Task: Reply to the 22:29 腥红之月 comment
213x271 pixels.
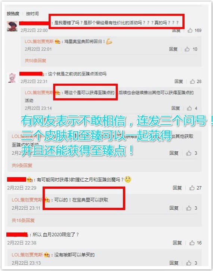Action: (177, 188)
